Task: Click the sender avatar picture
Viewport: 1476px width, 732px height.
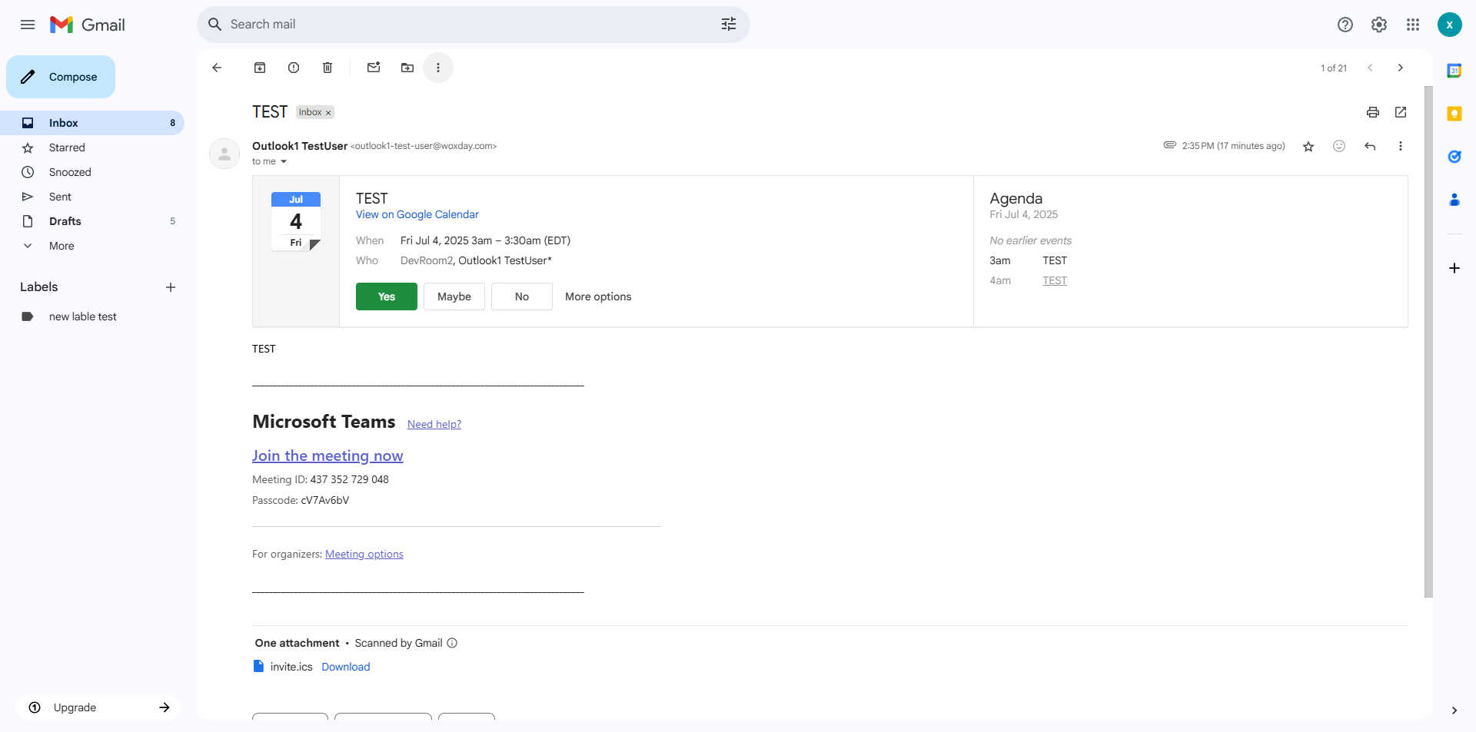Action: point(224,154)
